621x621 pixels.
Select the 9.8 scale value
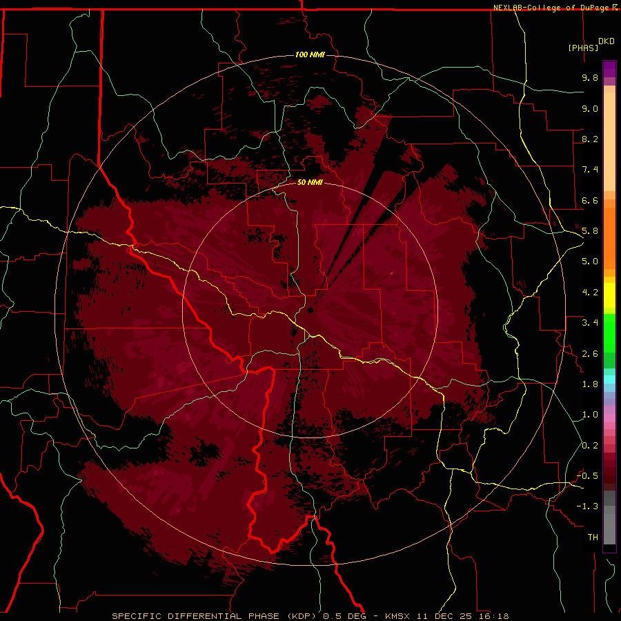coord(590,77)
